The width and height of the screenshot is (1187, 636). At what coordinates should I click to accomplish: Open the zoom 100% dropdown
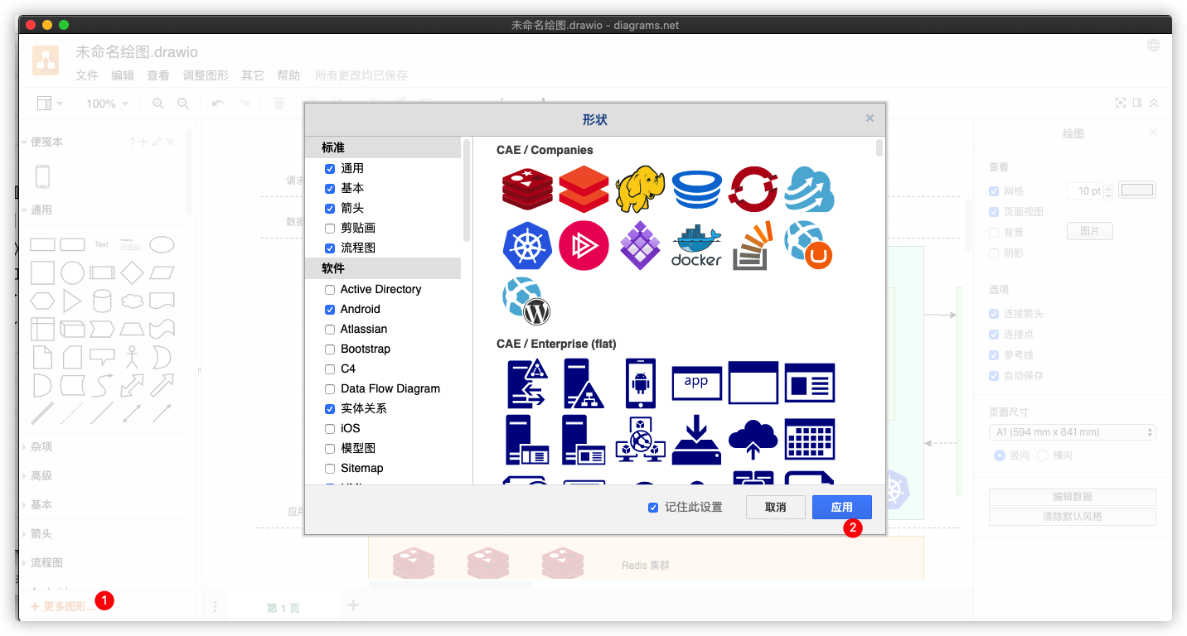pyautogui.click(x=107, y=104)
